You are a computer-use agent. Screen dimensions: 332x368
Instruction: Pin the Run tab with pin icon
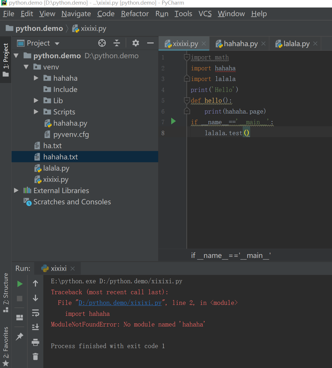20,336
